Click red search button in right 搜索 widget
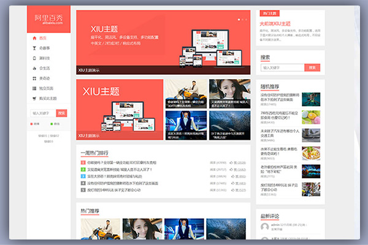 coord(312,67)
